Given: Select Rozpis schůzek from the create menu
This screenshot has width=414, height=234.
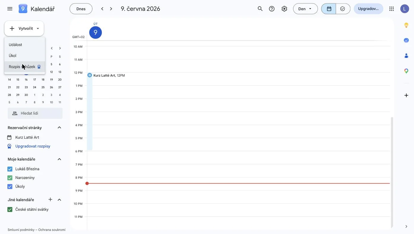Looking at the screenshot, I should [x=25, y=67].
